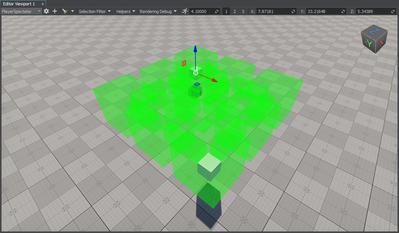This screenshot has height=233, width=399.
Task: Open the Selection Filter dropdown
Action: click(x=95, y=11)
